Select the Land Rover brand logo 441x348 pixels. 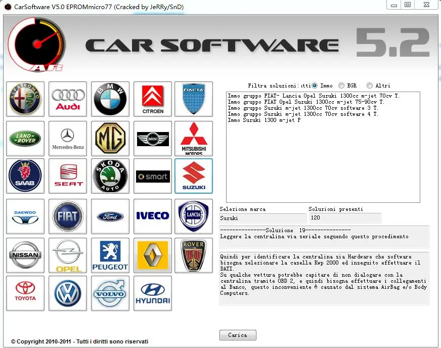(x=25, y=139)
